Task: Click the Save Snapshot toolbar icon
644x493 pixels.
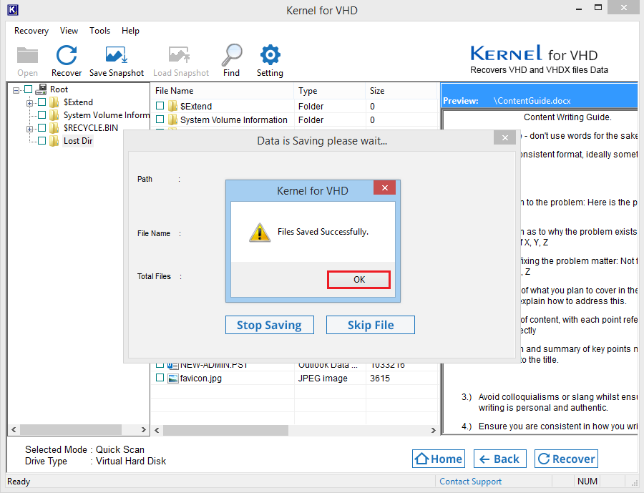Action: 117,56
